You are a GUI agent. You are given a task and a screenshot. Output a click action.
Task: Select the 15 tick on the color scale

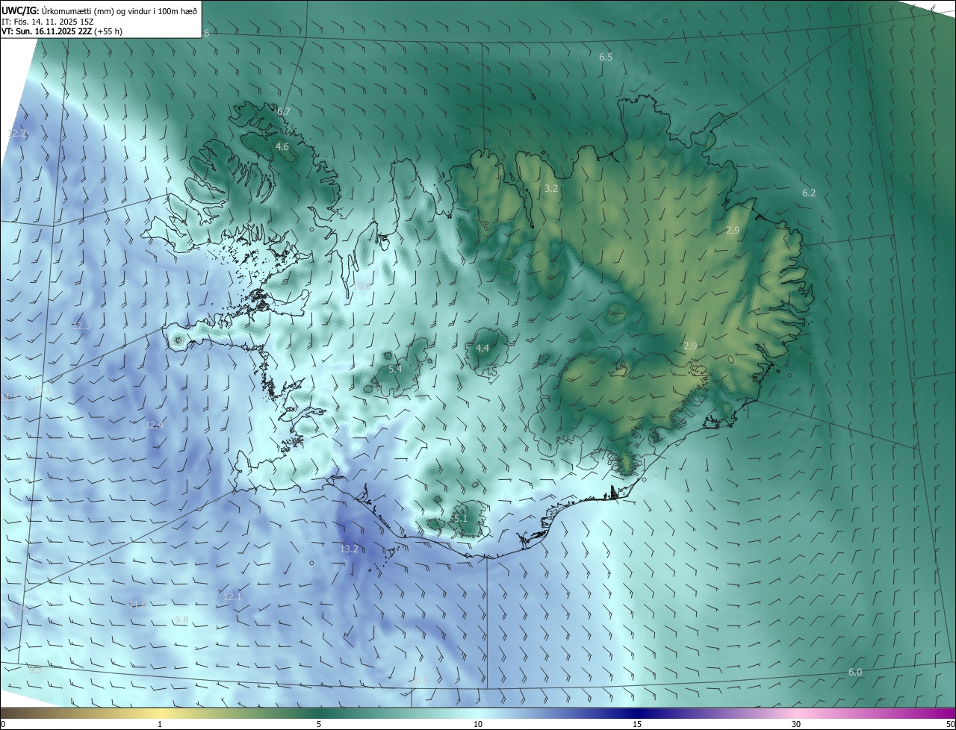pos(637,724)
